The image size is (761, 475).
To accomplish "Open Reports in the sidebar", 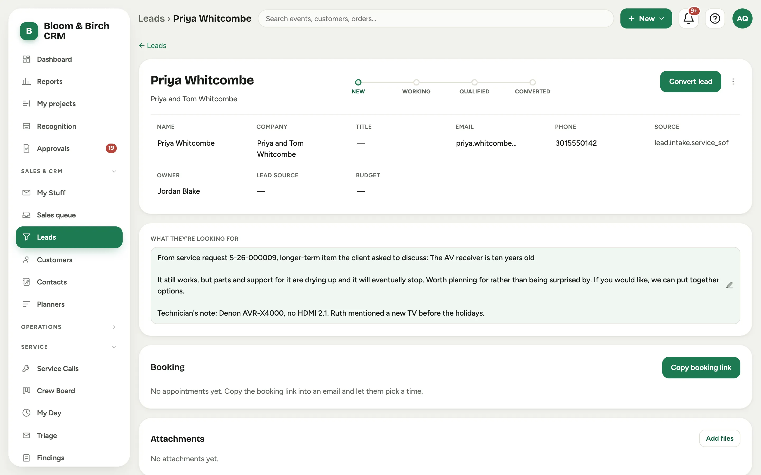I will [x=69, y=81].
